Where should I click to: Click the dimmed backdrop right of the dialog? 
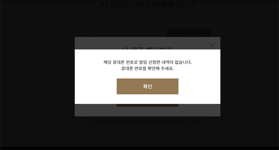tap(250, 76)
